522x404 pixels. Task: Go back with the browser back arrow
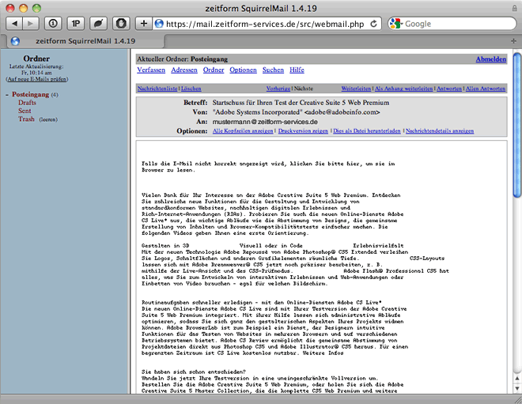(x=14, y=24)
